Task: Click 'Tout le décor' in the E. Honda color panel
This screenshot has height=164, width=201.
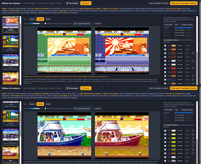Action: click(x=168, y=25)
